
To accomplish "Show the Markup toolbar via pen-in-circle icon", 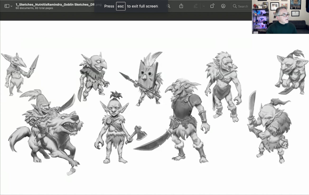I will (223, 6).
